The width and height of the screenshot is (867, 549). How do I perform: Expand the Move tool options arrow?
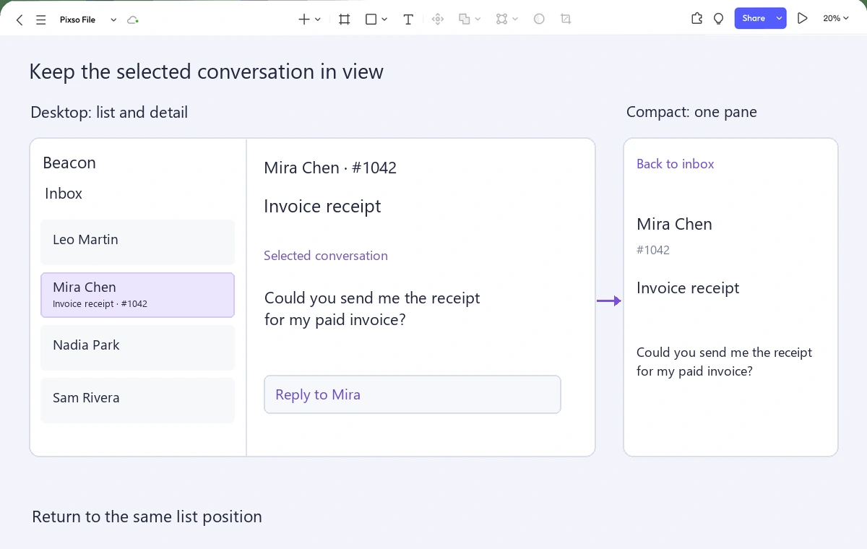[x=318, y=20]
